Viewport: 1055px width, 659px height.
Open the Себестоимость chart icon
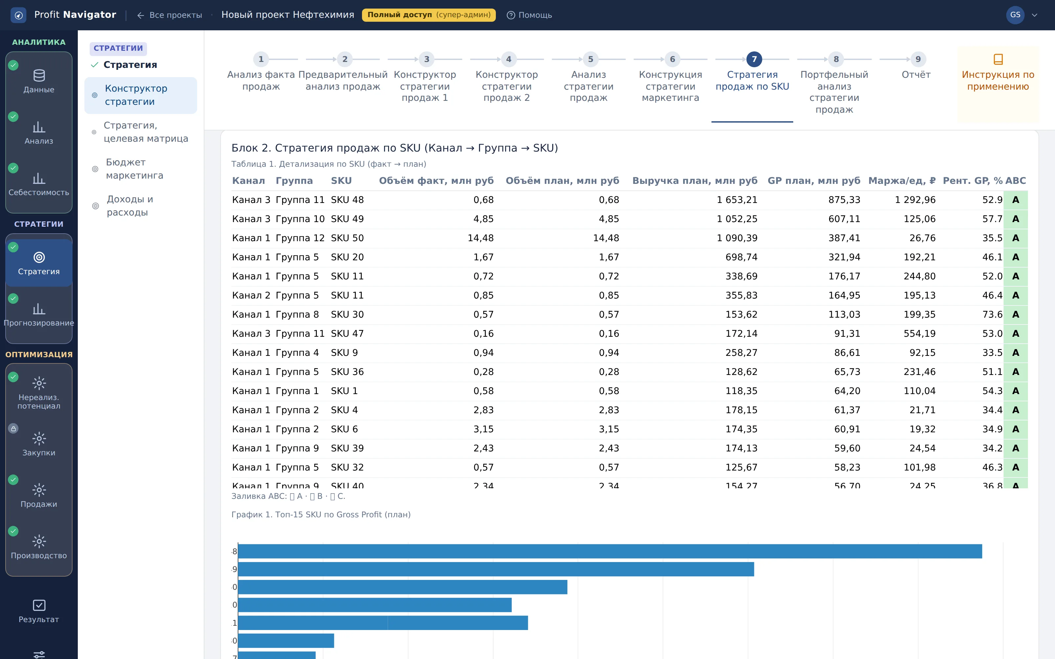[x=39, y=178]
